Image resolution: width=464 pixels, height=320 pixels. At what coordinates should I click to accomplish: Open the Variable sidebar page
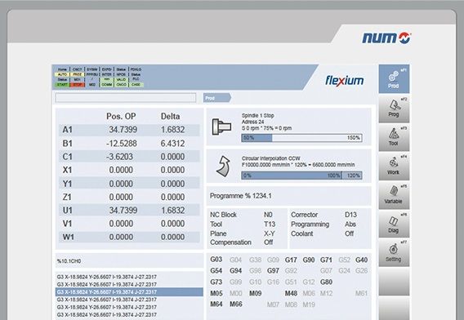click(394, 195)
